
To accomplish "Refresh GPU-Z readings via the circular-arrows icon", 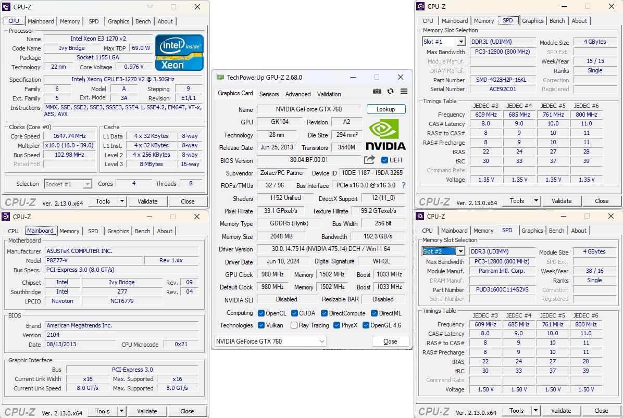I will (x=390, y=91).
